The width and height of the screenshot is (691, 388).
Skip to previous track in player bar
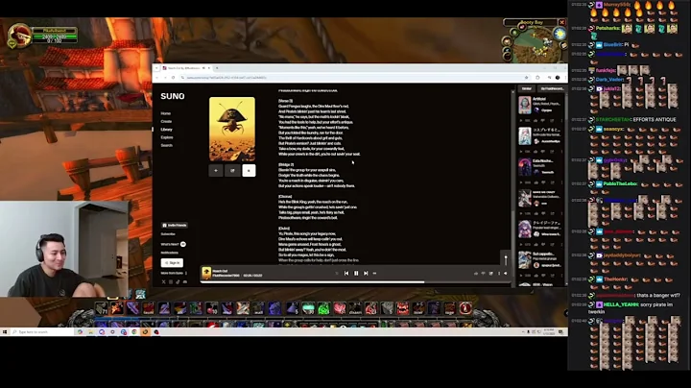point(346,274)
